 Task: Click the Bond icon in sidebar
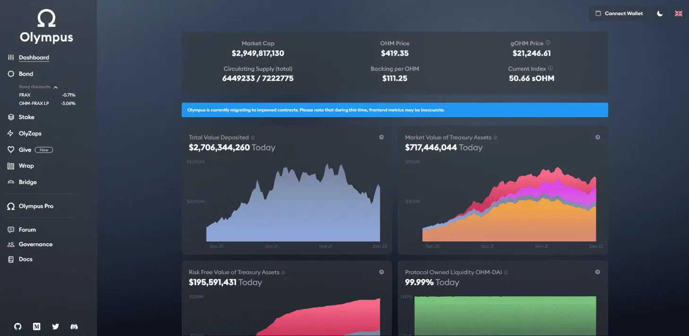(11, 74)
